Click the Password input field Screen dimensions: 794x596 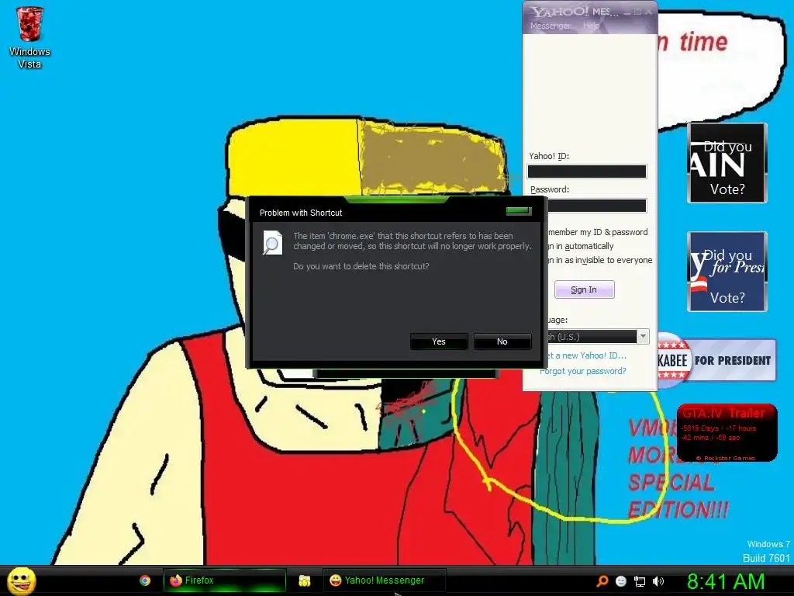(x=596, y=205)
